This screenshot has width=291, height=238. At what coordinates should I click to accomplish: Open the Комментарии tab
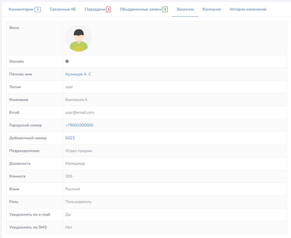coord(21,9)
